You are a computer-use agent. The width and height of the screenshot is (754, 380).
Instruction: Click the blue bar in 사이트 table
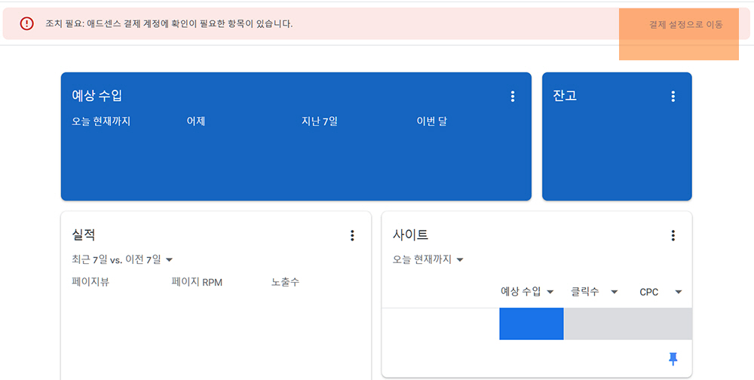click(532, 323)
